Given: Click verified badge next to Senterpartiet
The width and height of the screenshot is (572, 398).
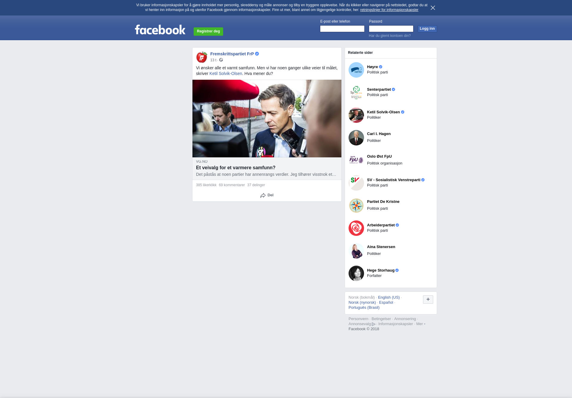Looking at the screenshot, I should 393,90.
